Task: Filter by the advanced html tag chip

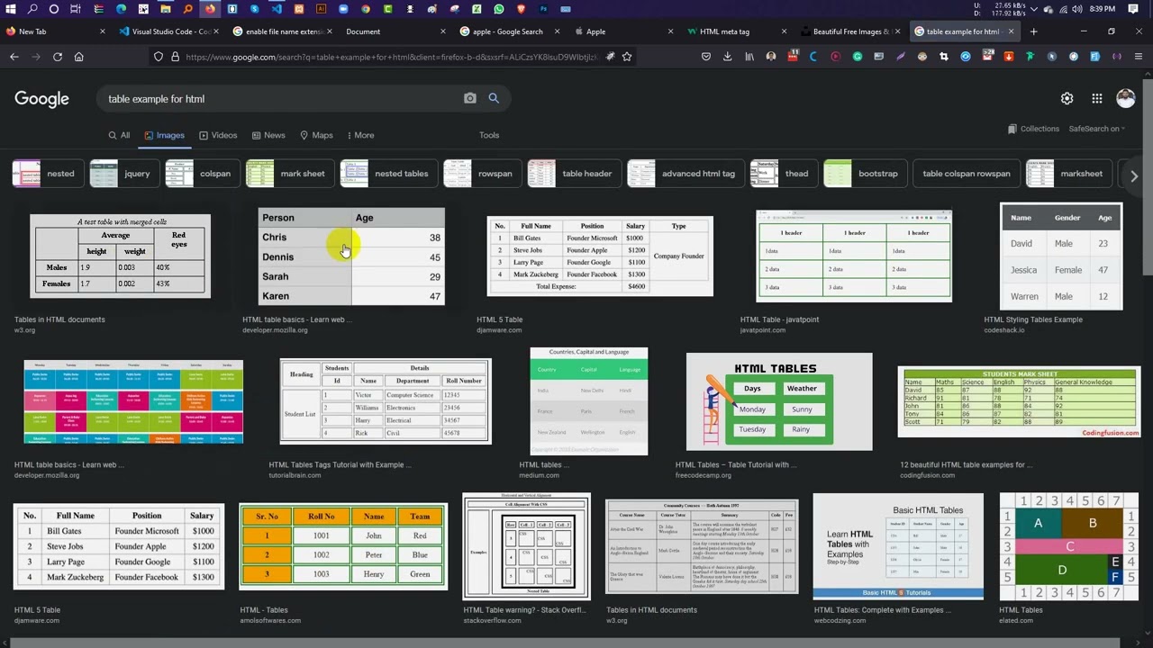Action: (686, 174)
